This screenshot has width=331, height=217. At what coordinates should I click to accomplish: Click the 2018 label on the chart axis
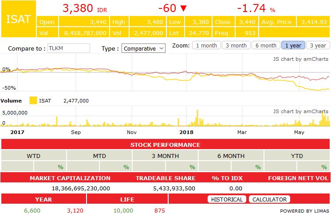click(186, 132)
